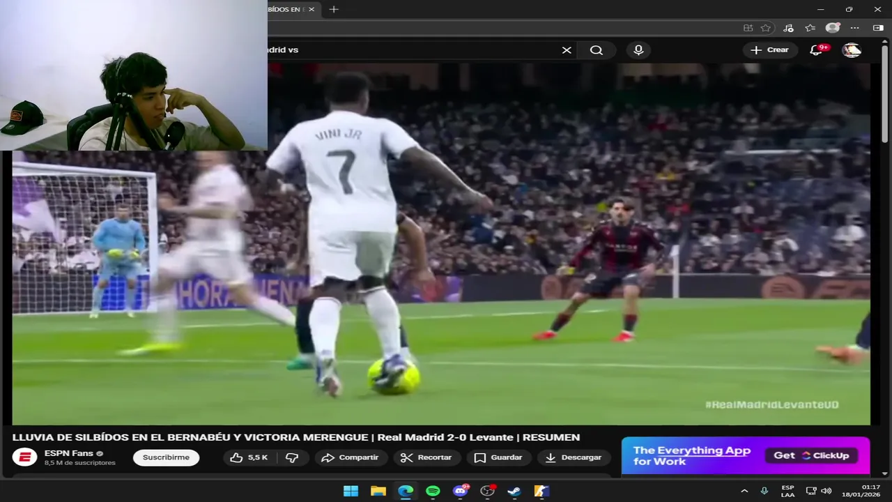This screenshot has width=892, height=502.
Task: Click the Suscribirme button
Action: click(x=166, y=457)
